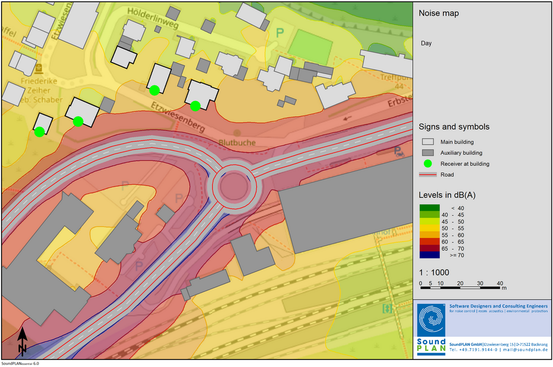Select the westernmost green receiver point
The width and height of the screenshot is (553, 367).
[x=39, y=131]
